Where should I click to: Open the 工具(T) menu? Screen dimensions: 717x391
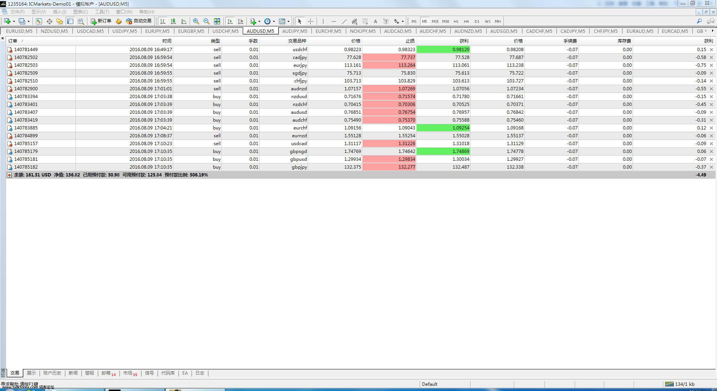click(102, 12)
